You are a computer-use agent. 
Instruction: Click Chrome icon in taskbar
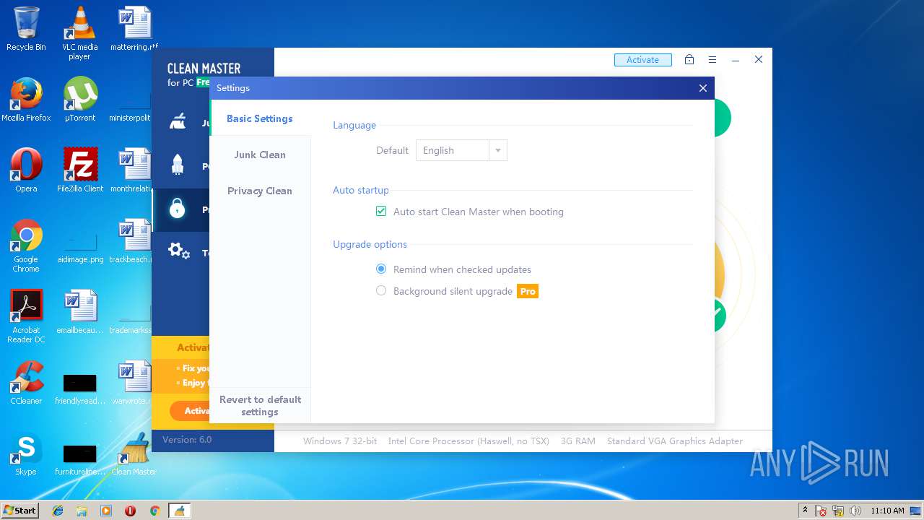point(154,511)
